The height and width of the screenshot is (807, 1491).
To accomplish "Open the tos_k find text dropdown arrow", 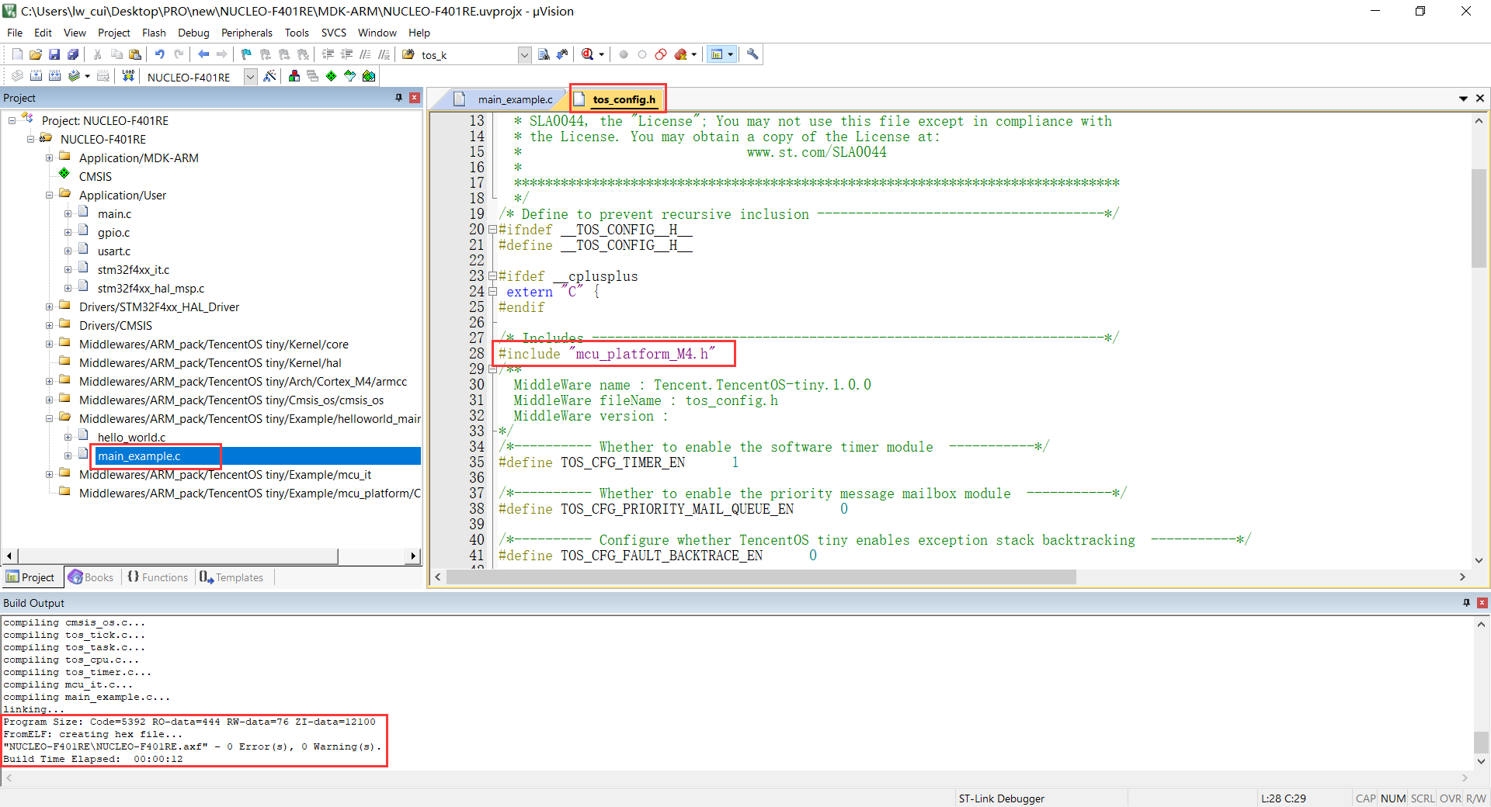I will tap(524, 55).
